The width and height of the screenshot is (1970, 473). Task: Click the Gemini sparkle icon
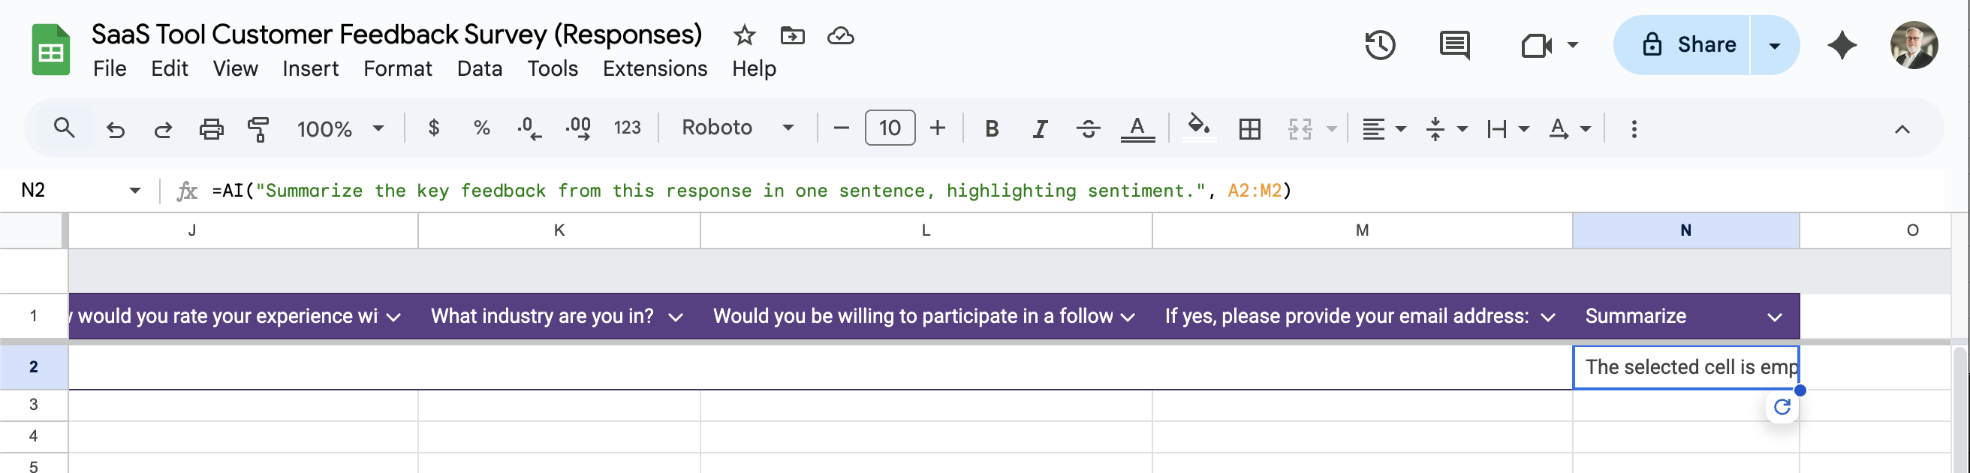[x=1842, y=45]
